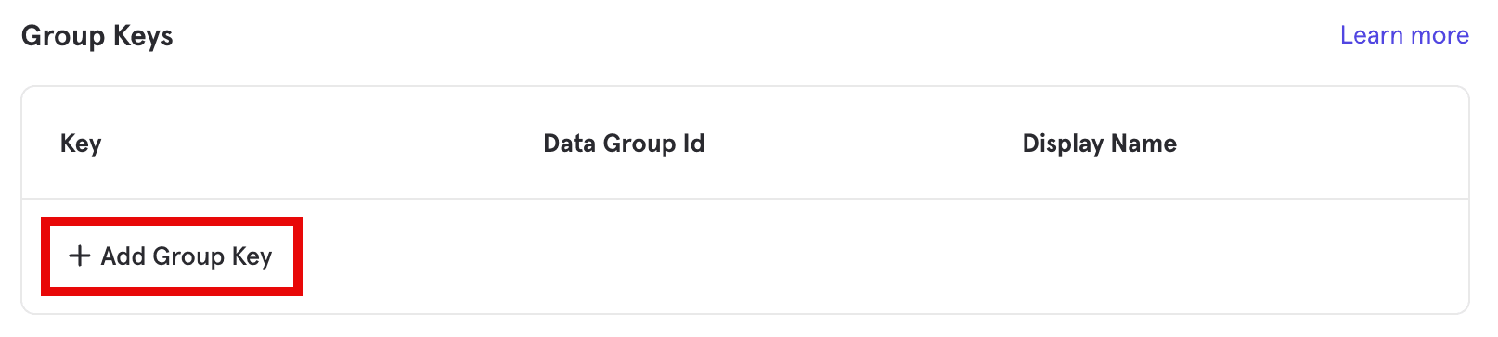Click the Group Keys section heading
The width and height of the screenshot is (1498, 337).
coord(97,36)
